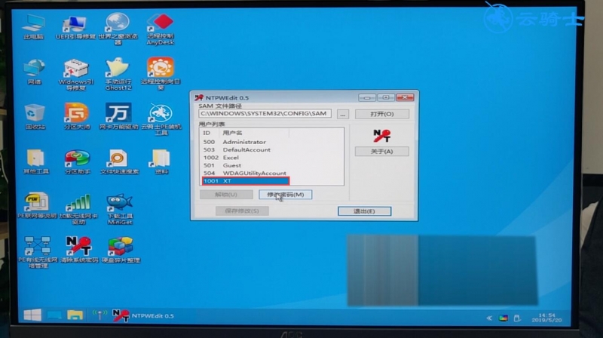
Task: Launch 分区助手 shortcut
Action: tap(78, 161)
